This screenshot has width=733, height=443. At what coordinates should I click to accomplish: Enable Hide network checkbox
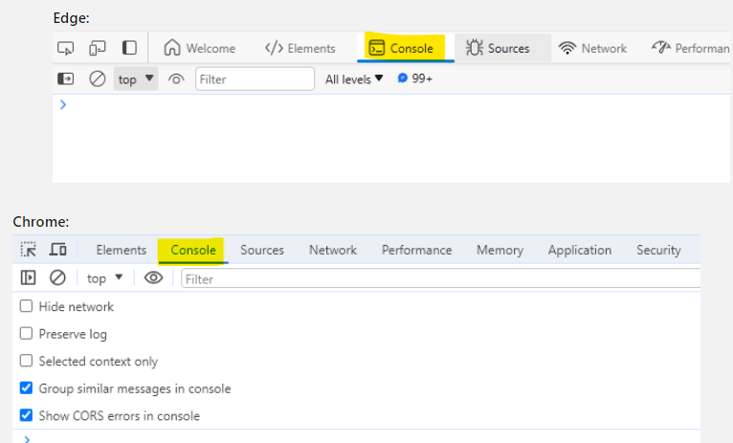(x=26, y=306)
